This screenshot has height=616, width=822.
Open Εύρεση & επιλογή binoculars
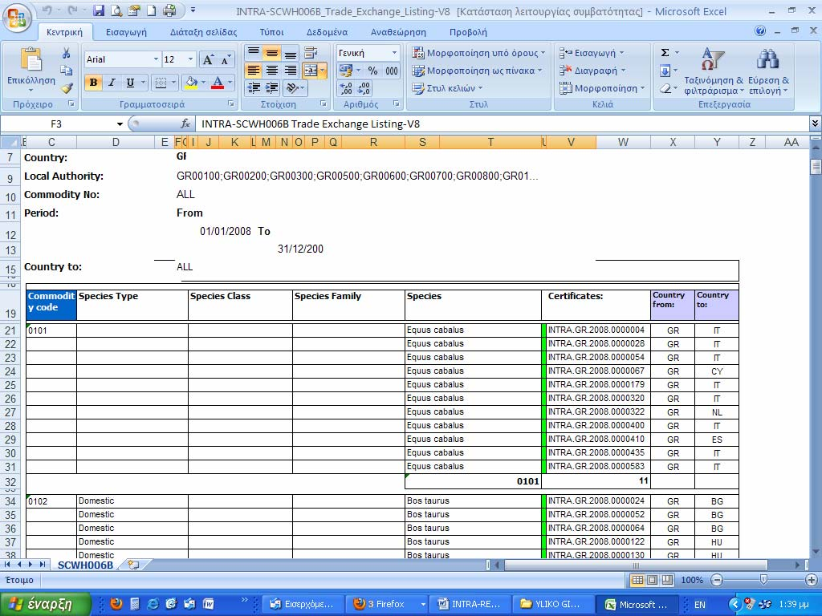click(768, 71)
